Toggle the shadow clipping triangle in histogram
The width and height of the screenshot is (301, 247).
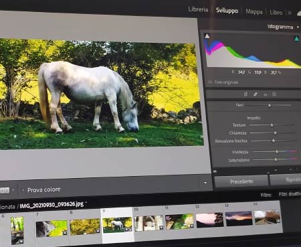207,35
